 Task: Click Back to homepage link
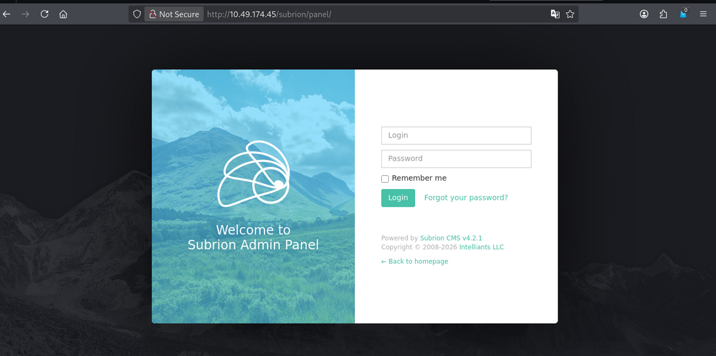(415, 262)
